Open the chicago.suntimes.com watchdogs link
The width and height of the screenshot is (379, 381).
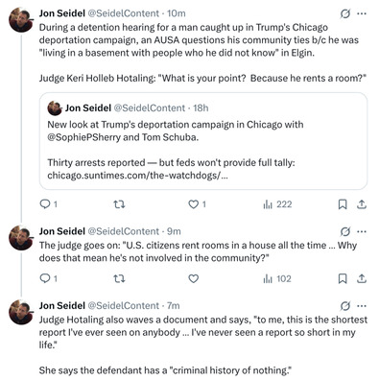[137, 176]
